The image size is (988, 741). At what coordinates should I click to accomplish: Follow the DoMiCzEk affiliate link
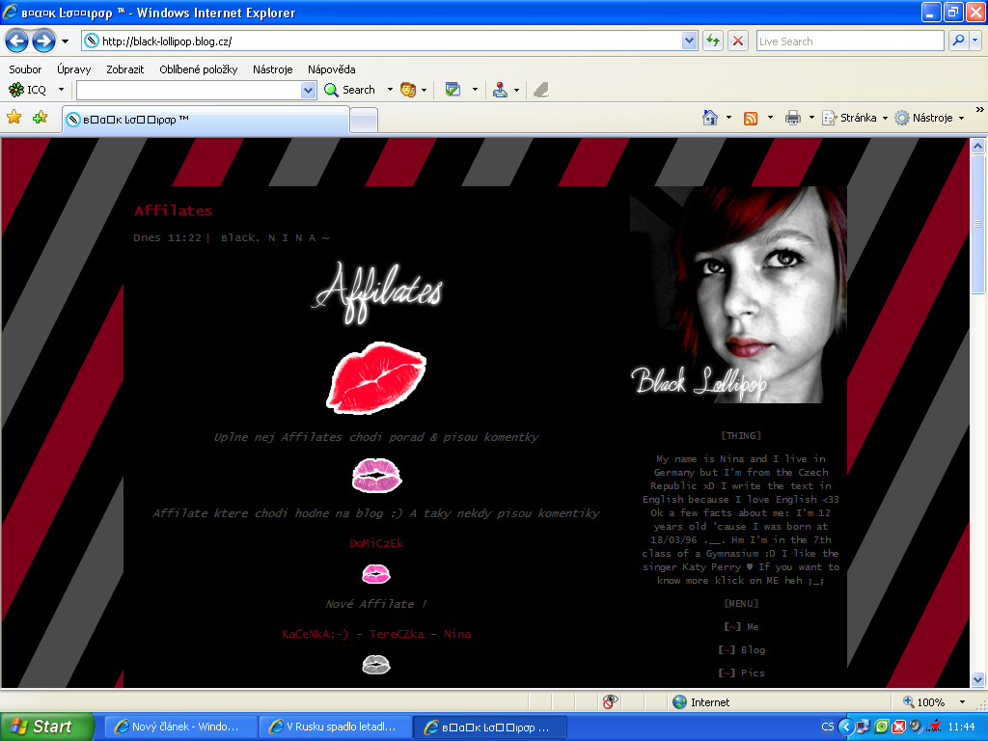tap(376, 543)
